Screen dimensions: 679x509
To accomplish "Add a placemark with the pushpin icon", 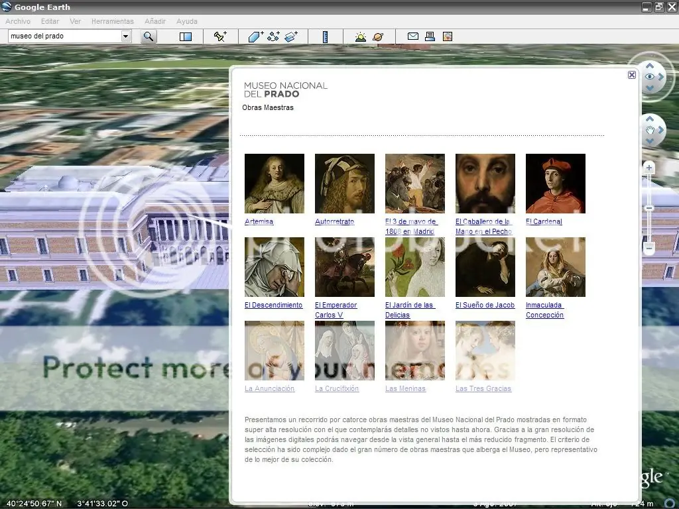I will click(220, 36).
